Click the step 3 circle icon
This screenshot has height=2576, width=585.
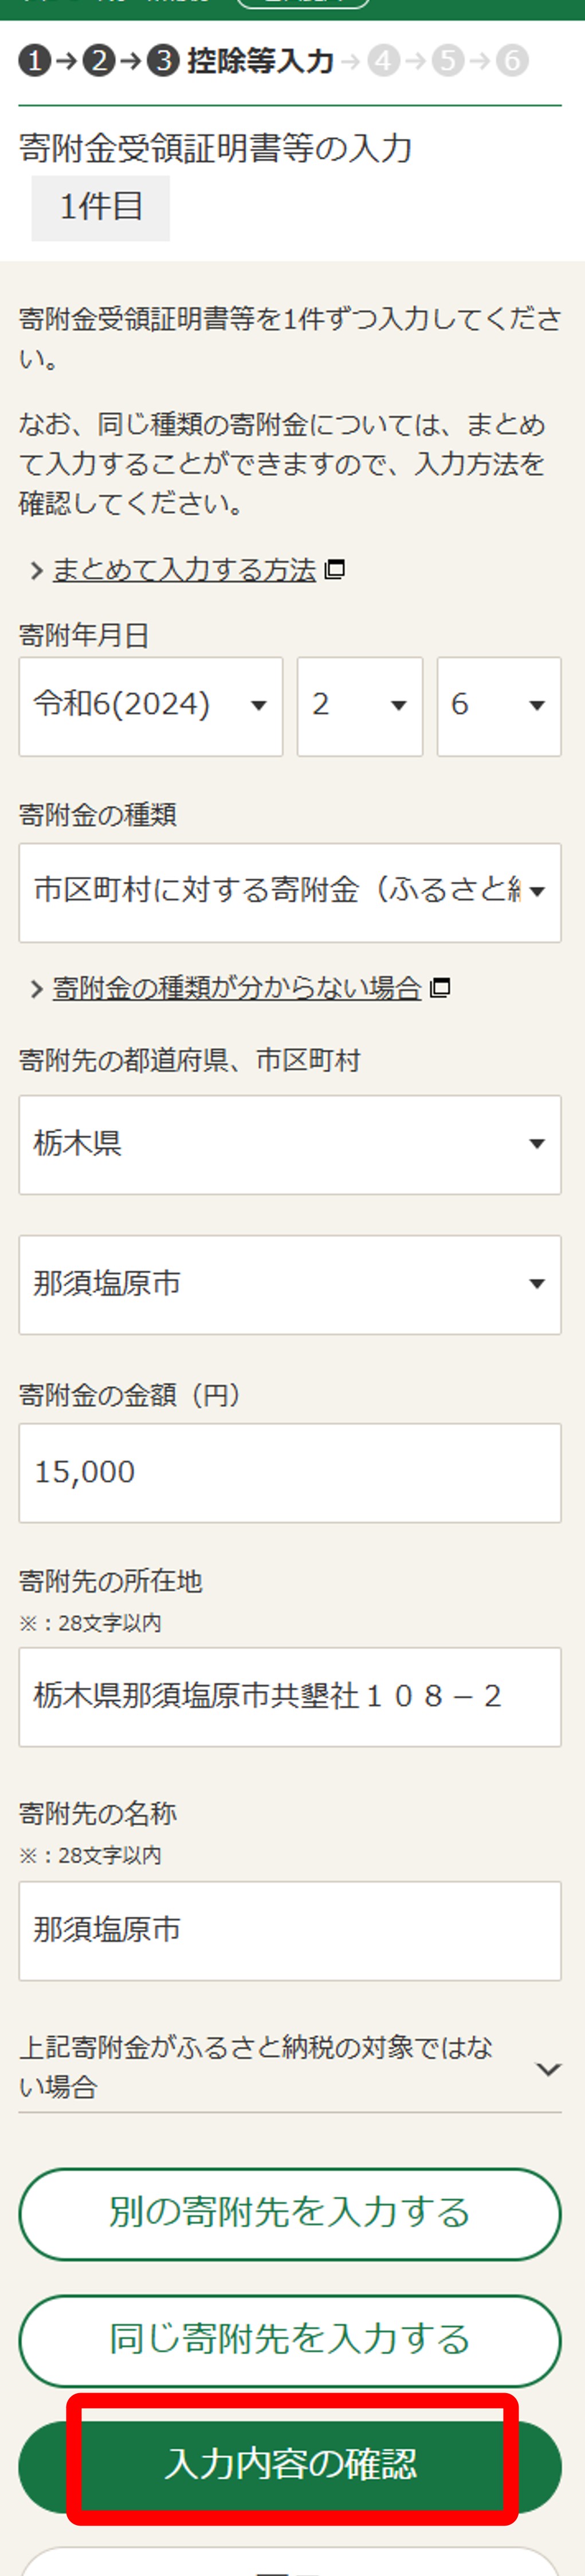163,61
